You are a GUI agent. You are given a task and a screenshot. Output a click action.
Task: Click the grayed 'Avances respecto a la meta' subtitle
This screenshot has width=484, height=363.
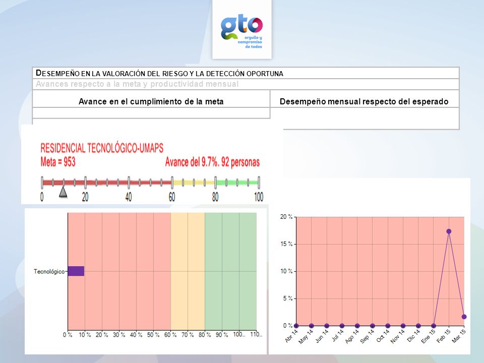tap(137, 84)
